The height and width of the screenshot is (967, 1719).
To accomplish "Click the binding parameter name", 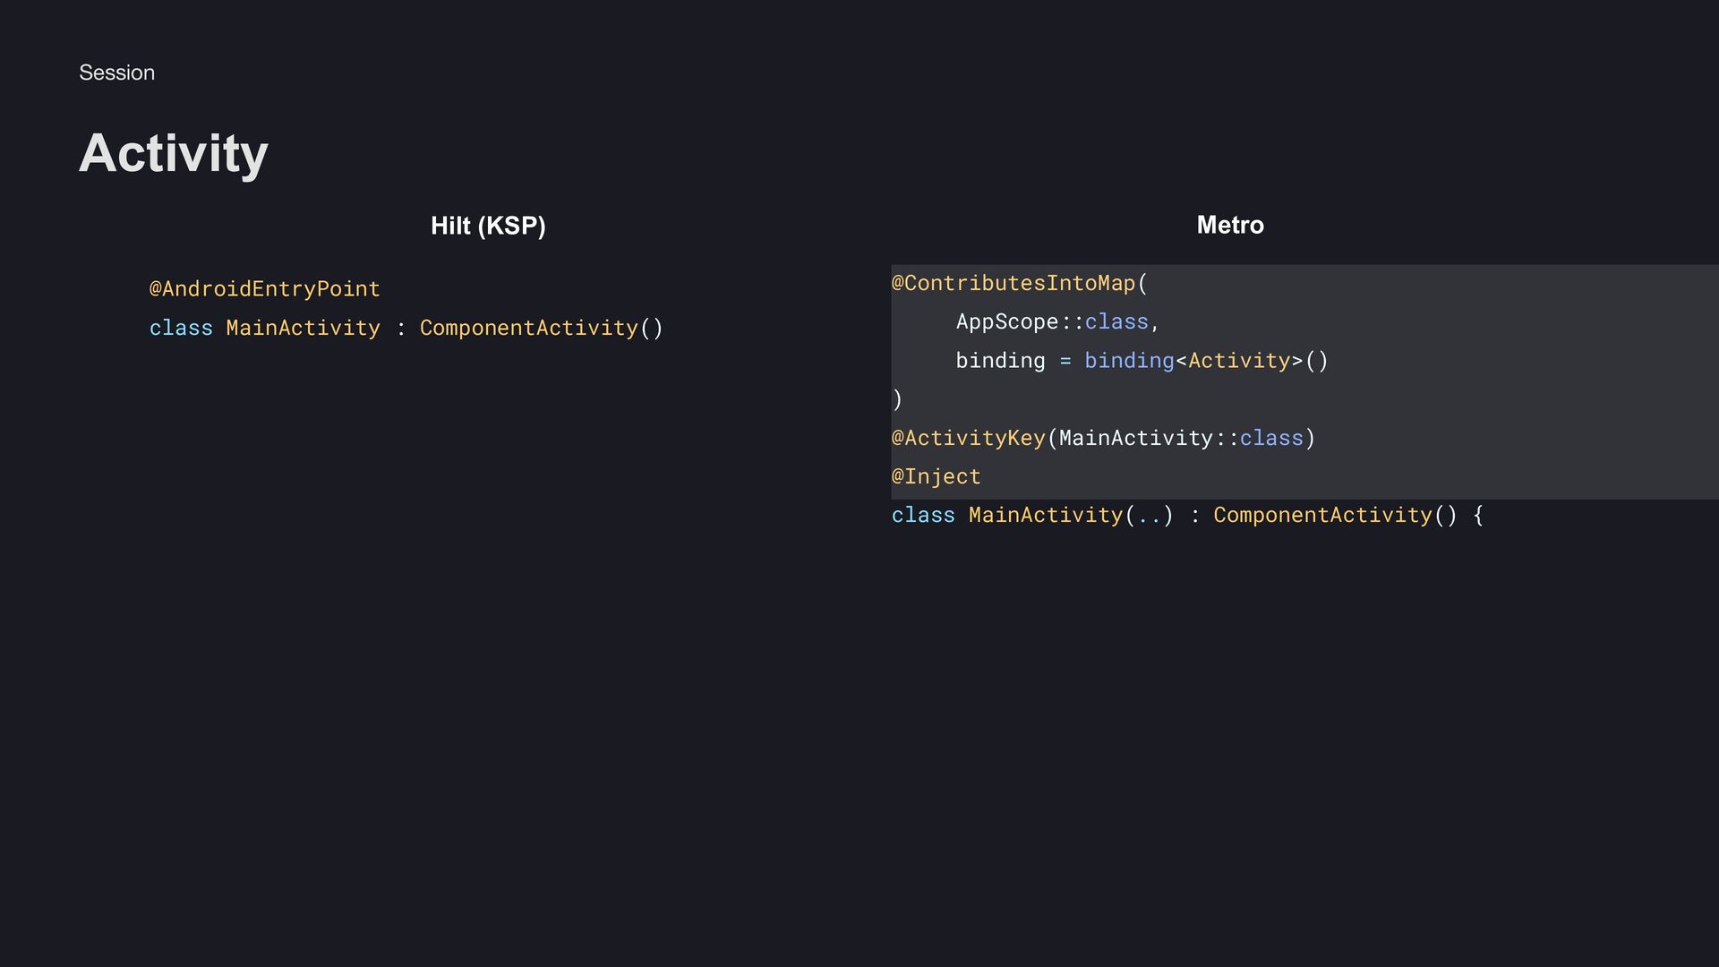I will [x=1000, y=361].
